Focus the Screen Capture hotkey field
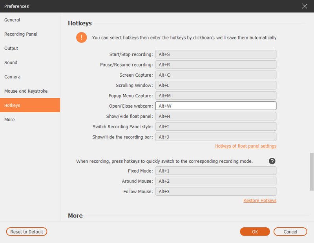Screen dimensions: 314x243 pos(215,75)
